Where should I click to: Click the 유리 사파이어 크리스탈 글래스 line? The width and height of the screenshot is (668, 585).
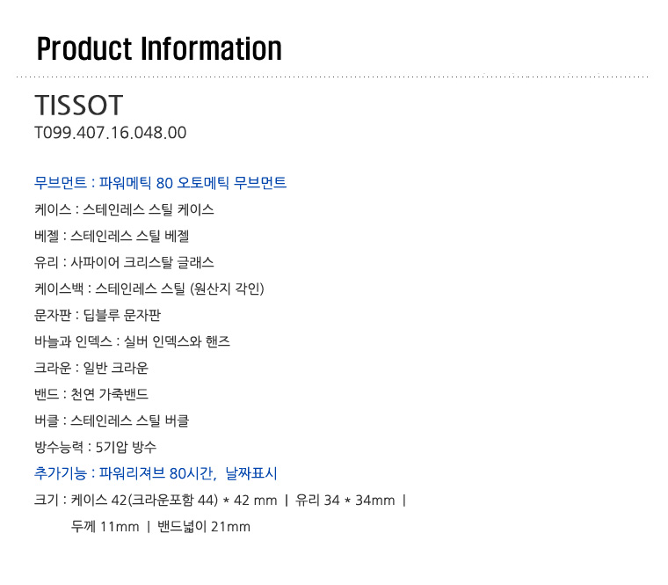coord(124,262)
